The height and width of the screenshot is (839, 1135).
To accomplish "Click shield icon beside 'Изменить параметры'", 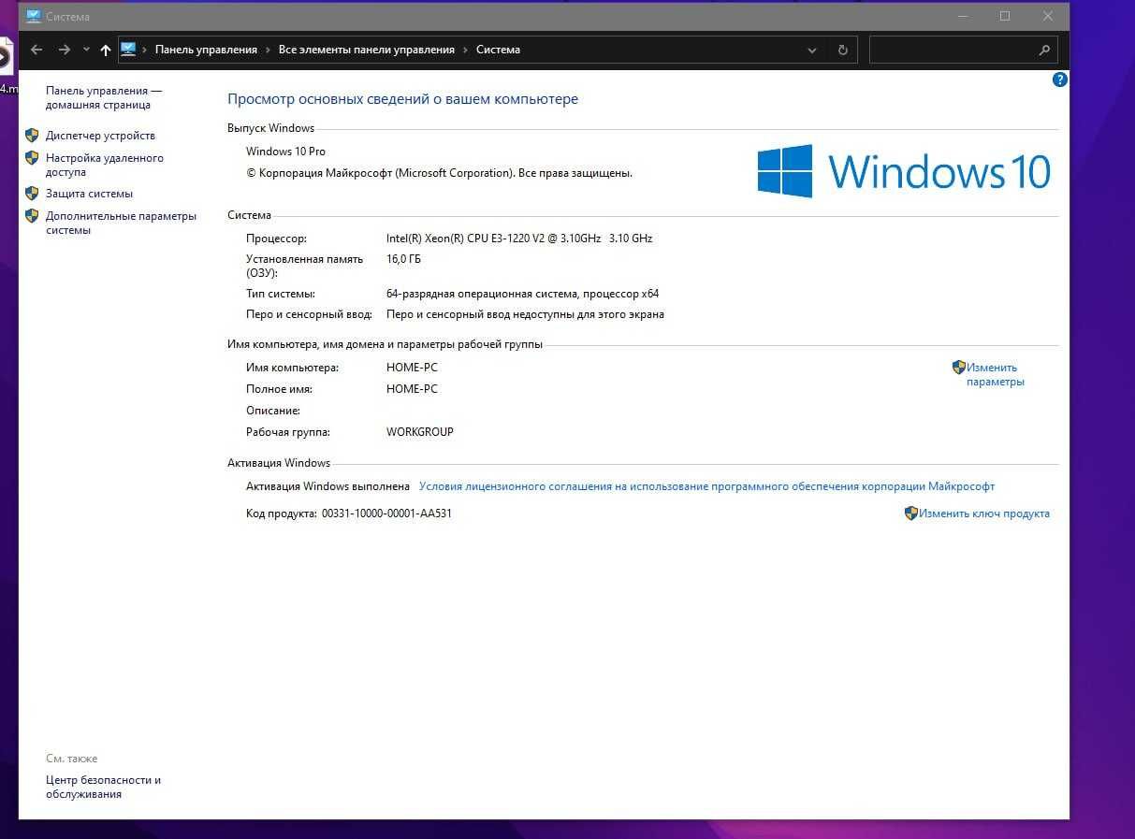I will [x=958, y=368].
